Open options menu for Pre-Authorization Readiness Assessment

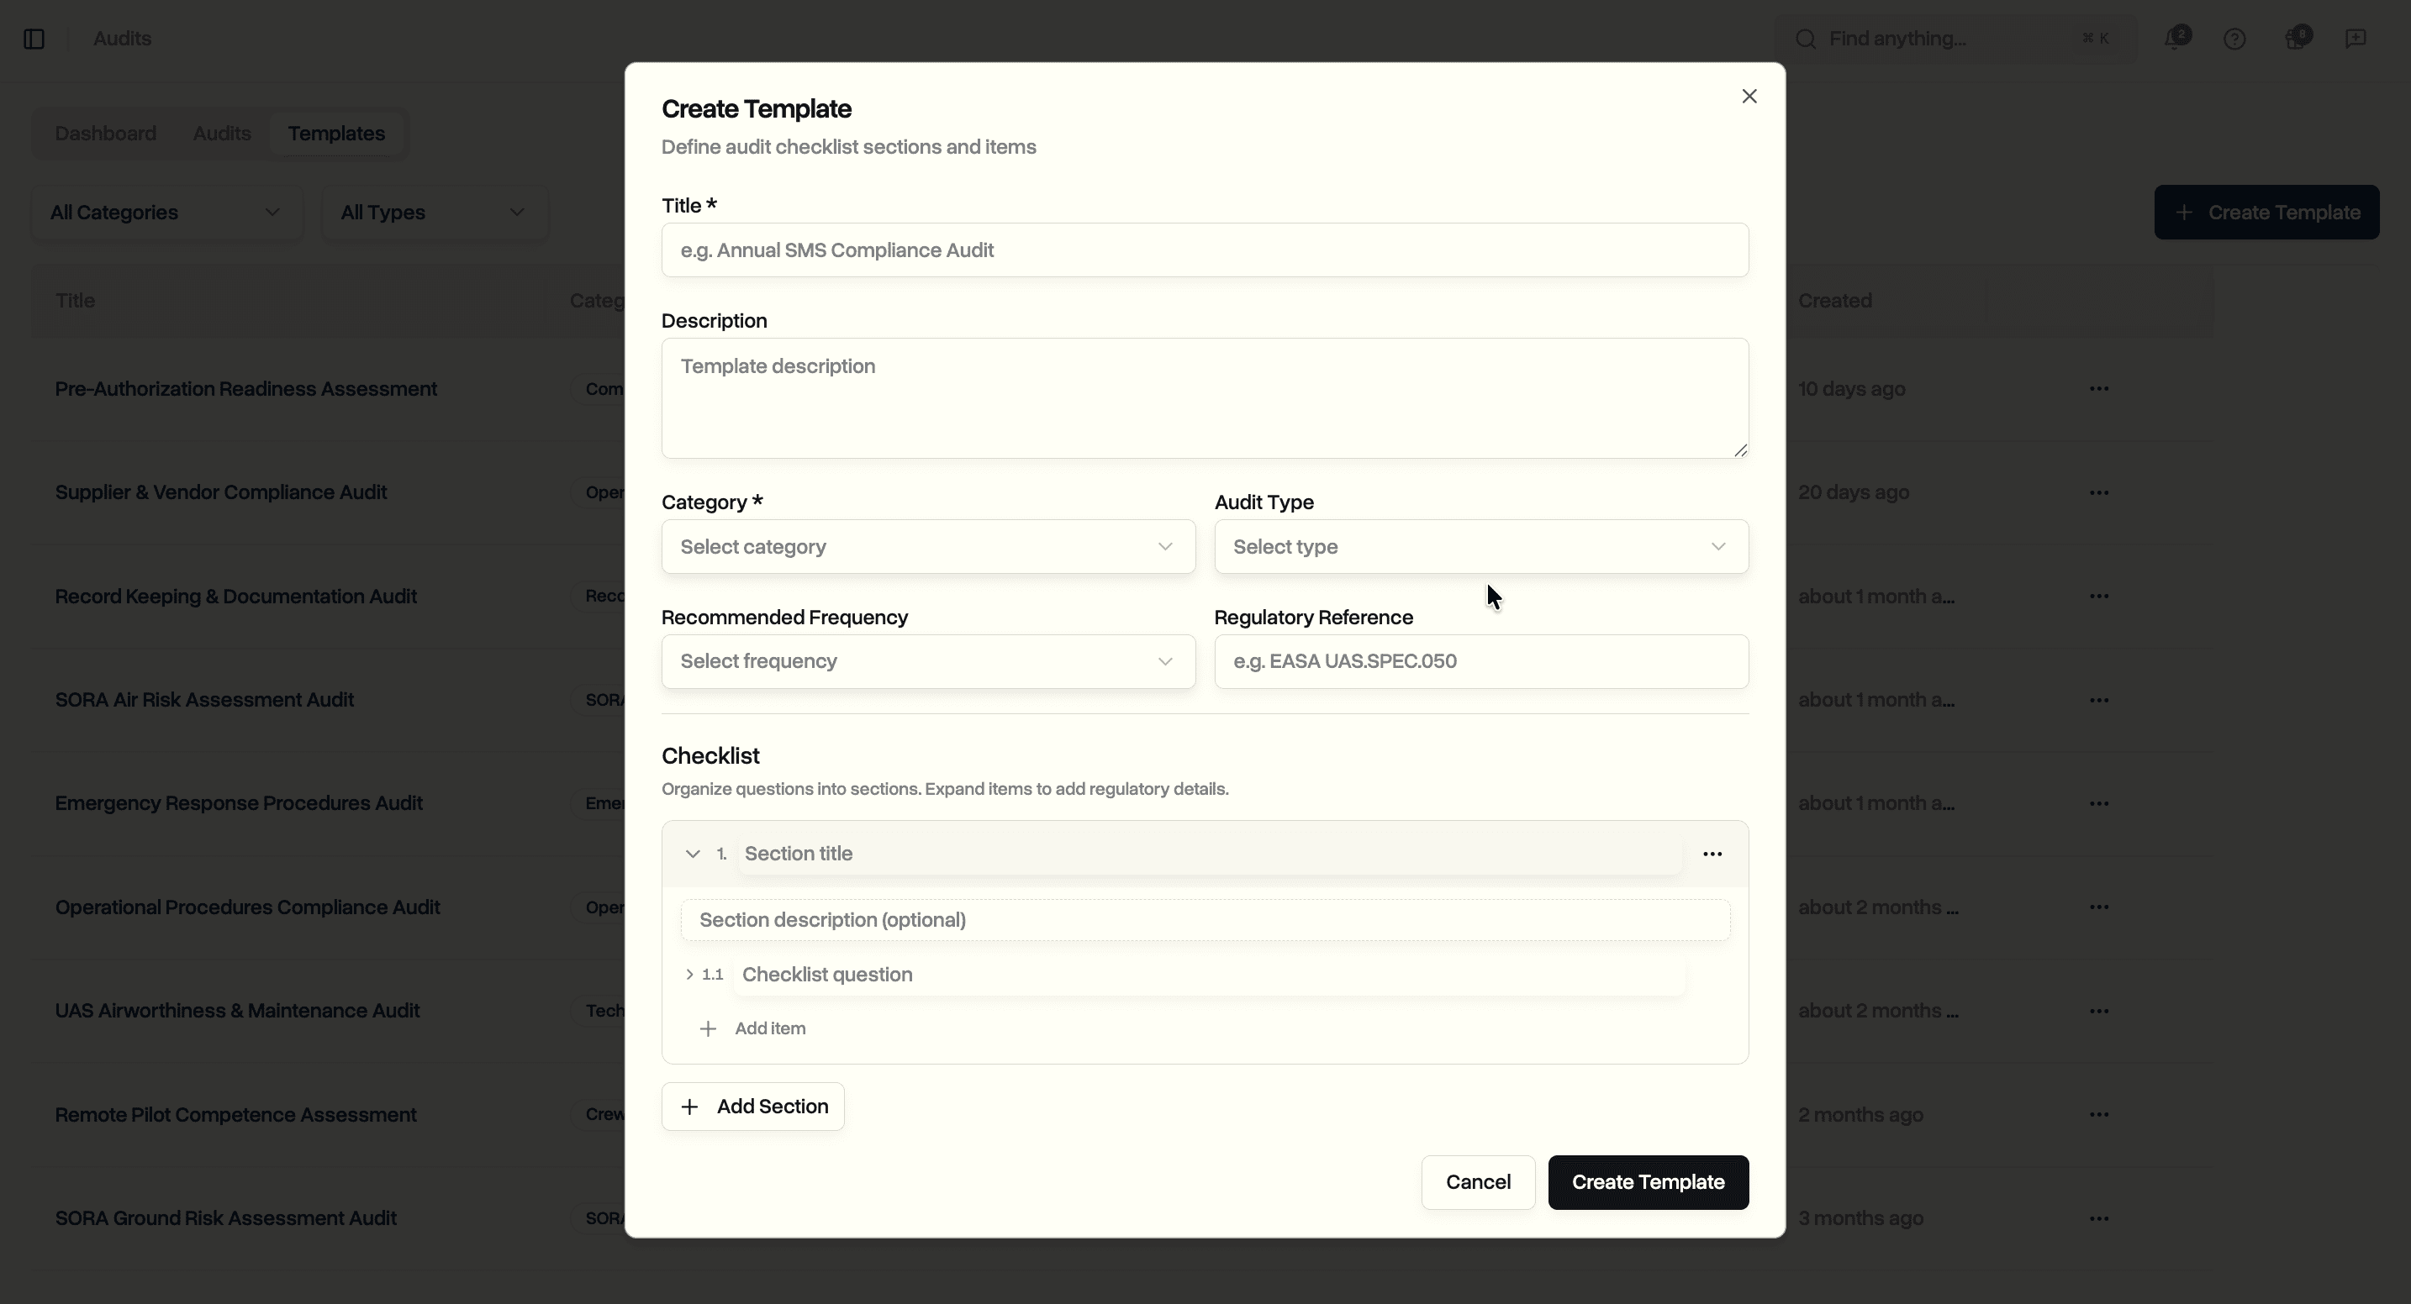2100,387
